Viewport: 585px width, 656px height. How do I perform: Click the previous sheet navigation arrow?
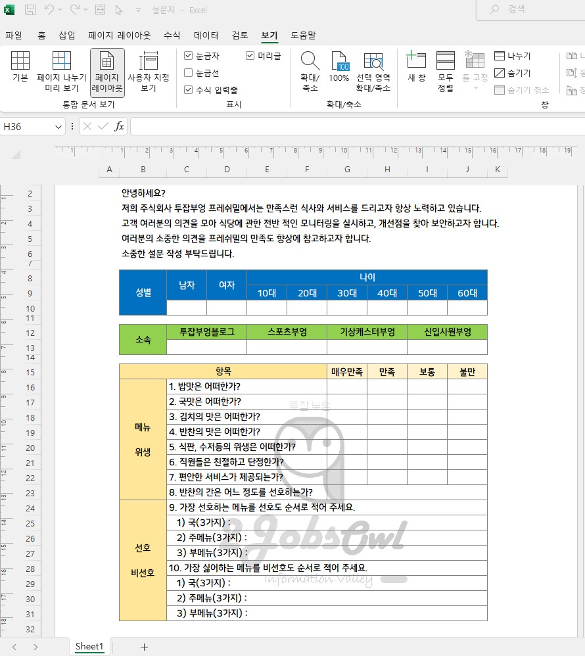pos(14,647)
